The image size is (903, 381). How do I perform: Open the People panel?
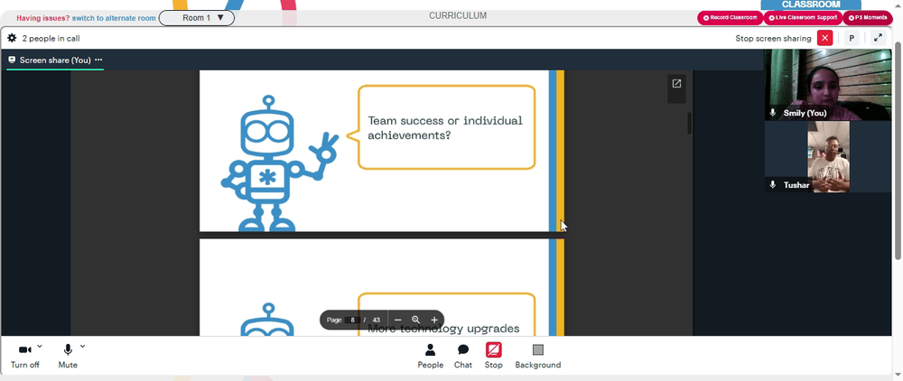[x=430, y=357]
